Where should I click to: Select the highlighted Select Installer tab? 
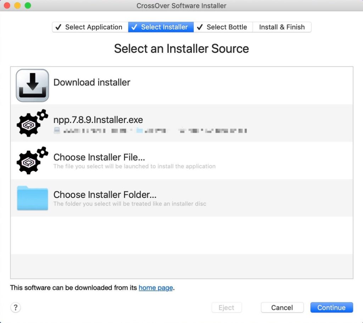pyautogui.click(x=161, y=27)
